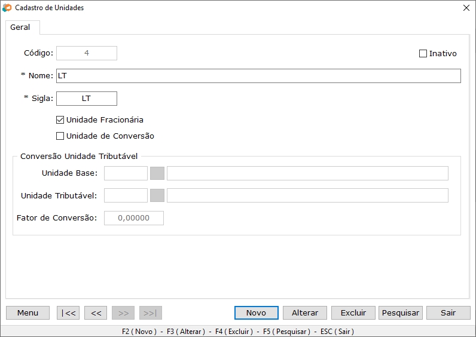Enable the Inativo checkbox
Viewport: 476px width, 337px height.
[423, 54]
